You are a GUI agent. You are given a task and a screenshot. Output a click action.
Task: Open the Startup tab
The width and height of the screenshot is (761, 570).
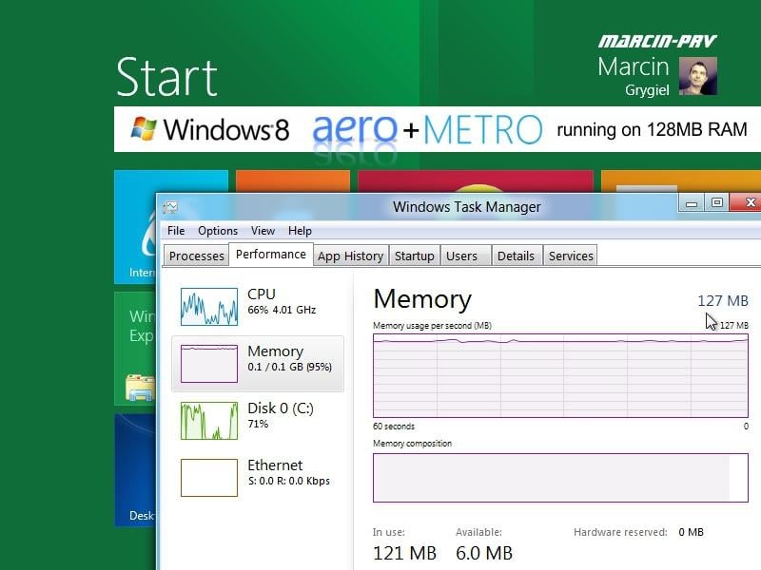point(414,256)
